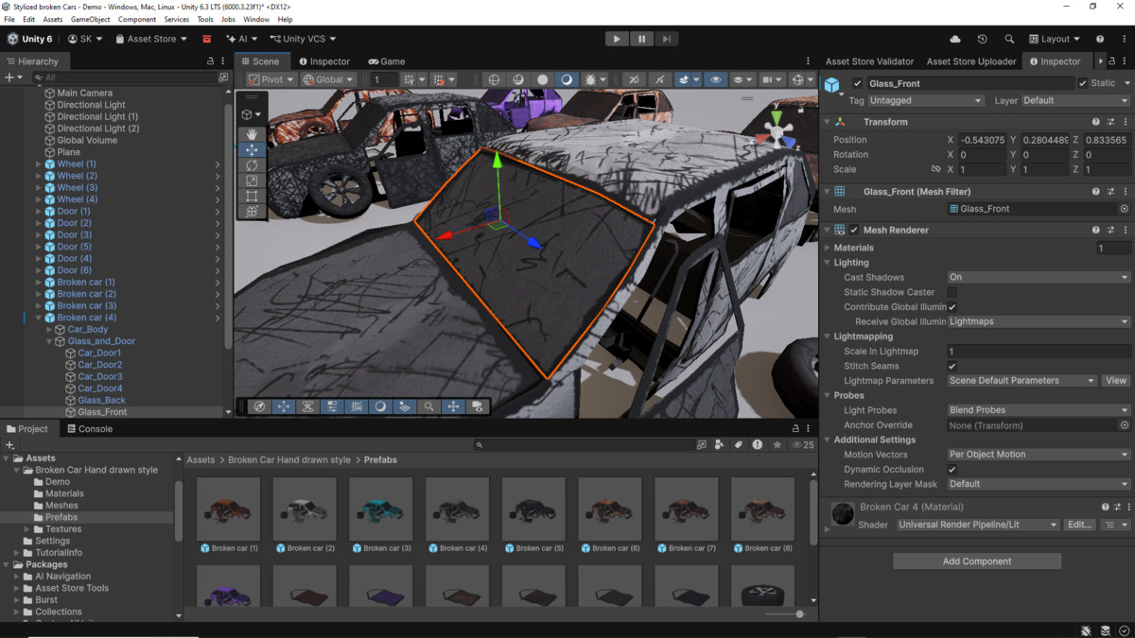Click the search magnifier in top toolbar

point(1009,39)
